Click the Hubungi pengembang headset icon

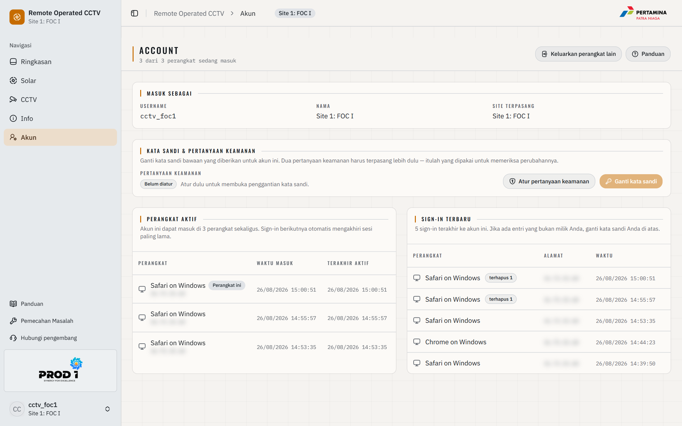(x=13, y=338)
